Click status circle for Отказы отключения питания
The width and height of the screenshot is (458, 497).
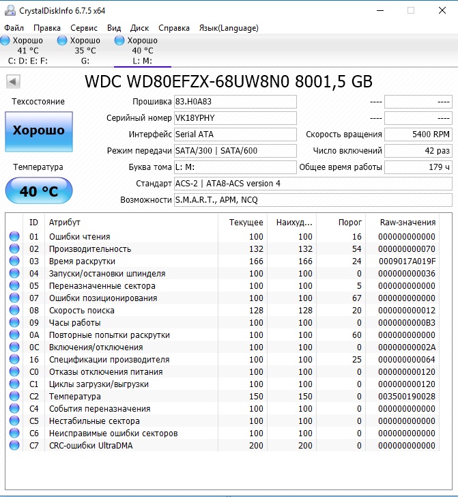pyautogui.click(x=14, y=371)
